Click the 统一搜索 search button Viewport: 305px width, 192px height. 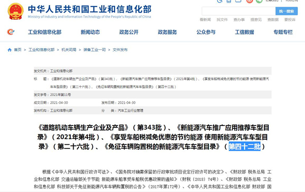tap(287, 11)
